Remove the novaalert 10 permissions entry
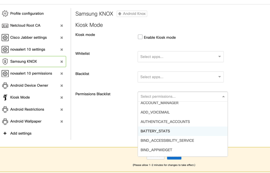The image size is (270, 173). [62, 73]
